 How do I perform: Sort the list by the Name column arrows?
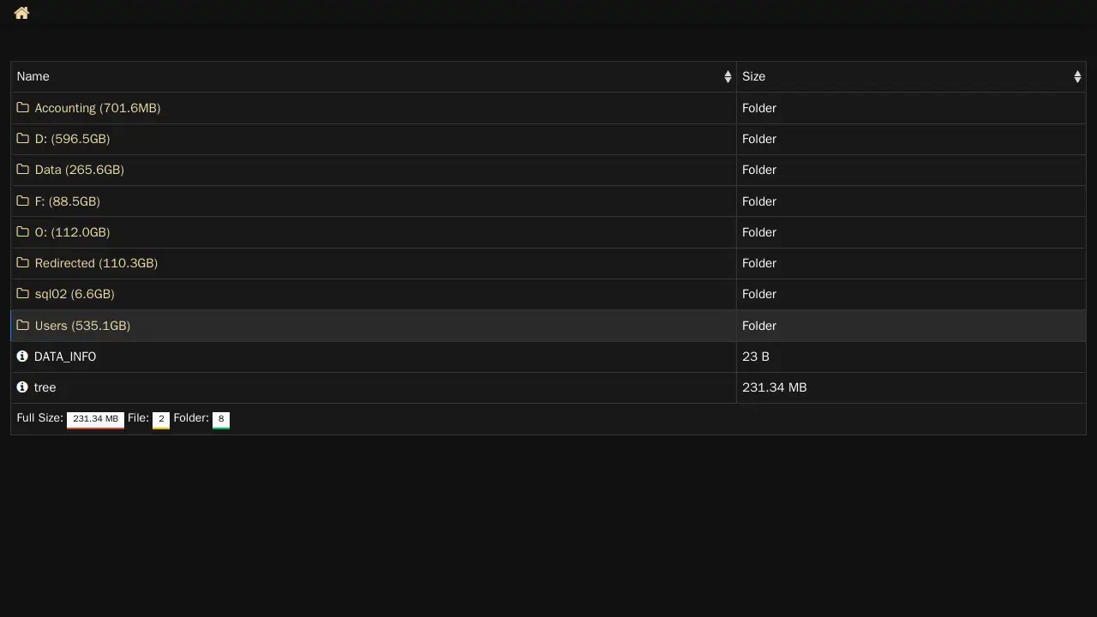[x=728, y=77]
